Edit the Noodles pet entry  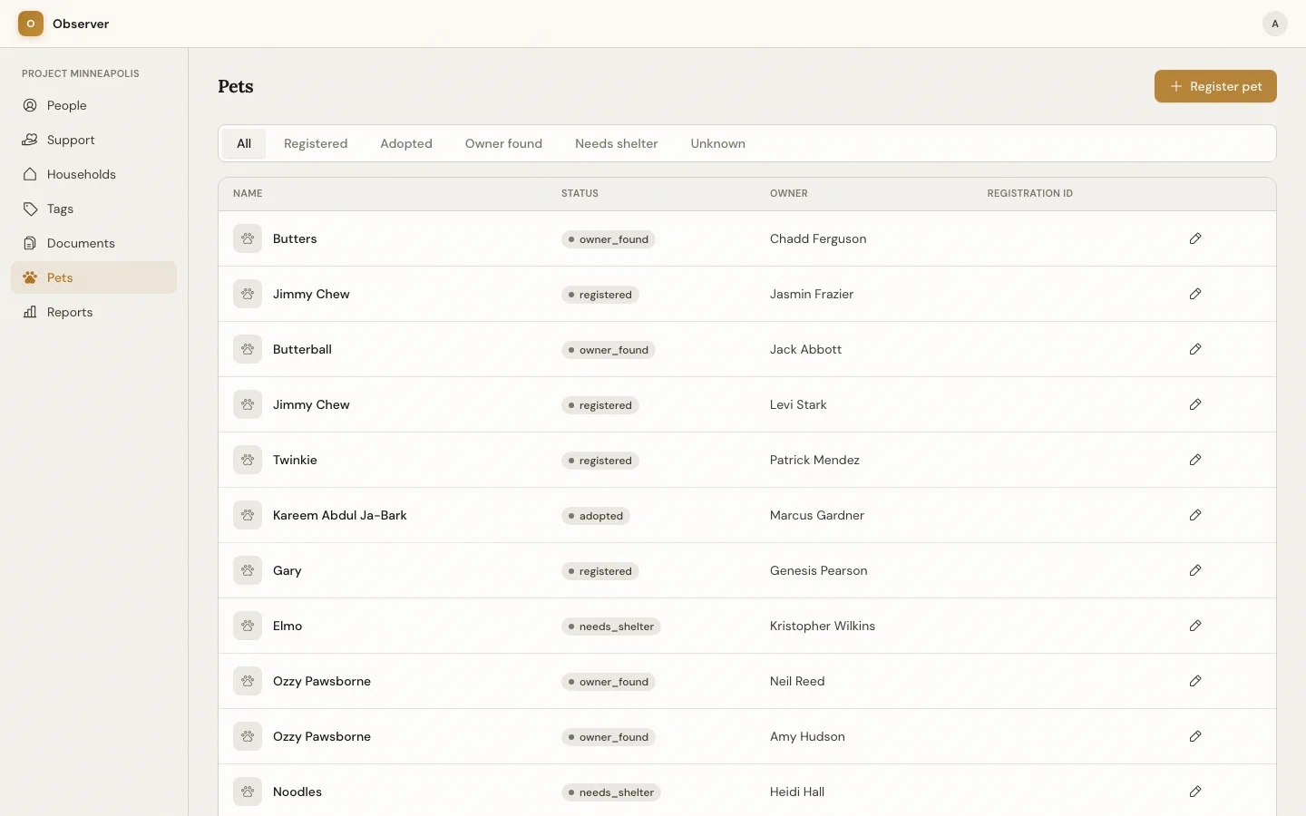click(1195, 792)
